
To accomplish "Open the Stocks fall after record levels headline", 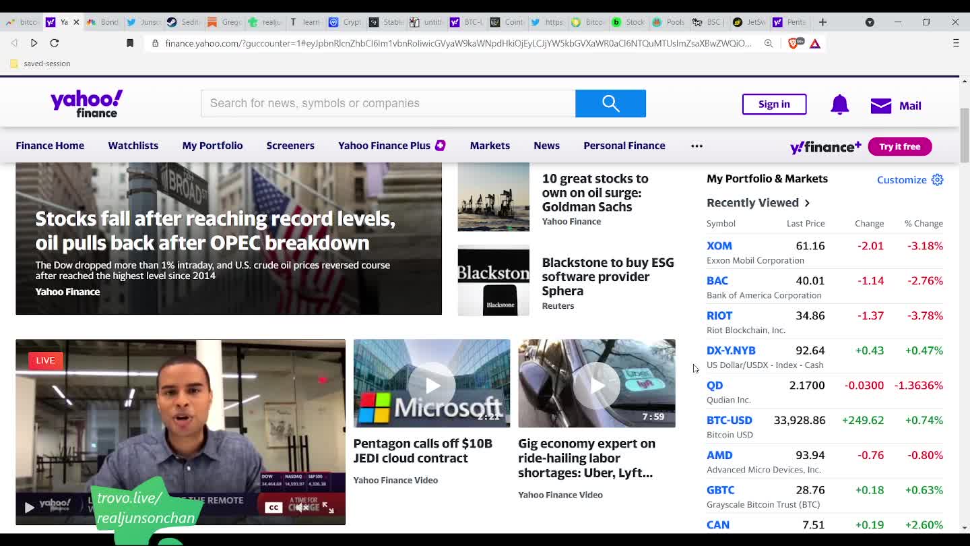I will pos(215,231).
